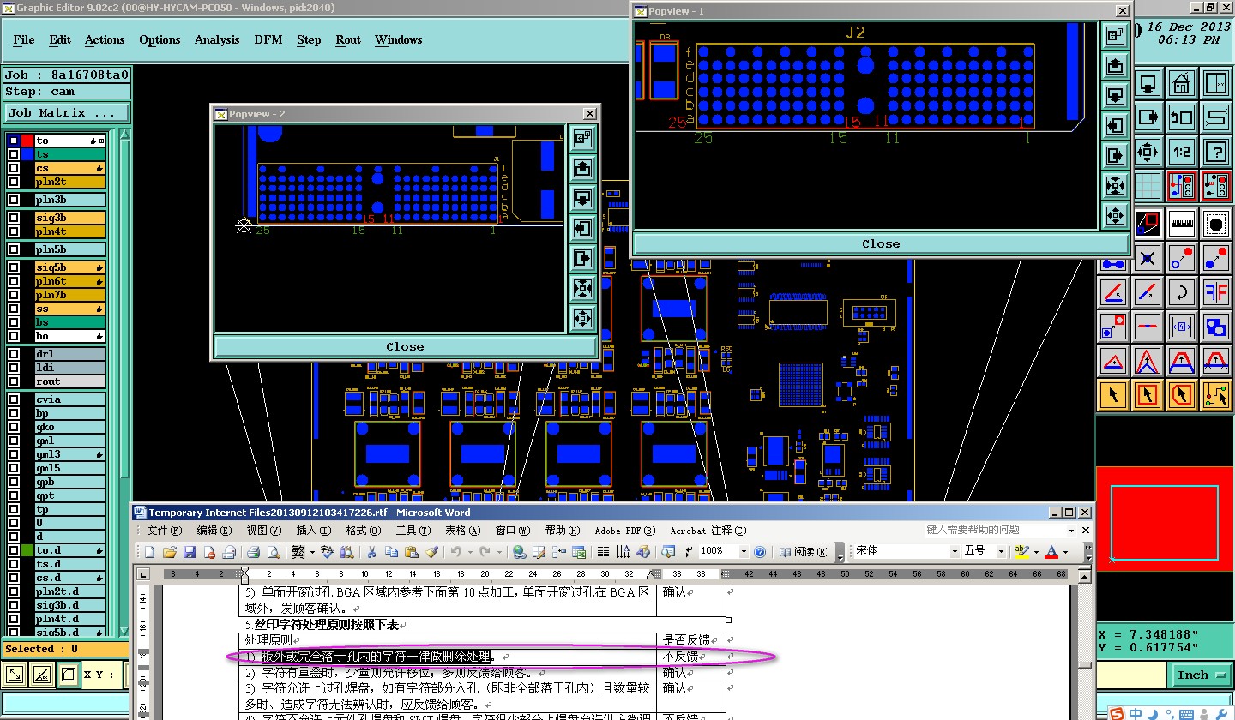Open the Analysis menu

coord(217,39)
